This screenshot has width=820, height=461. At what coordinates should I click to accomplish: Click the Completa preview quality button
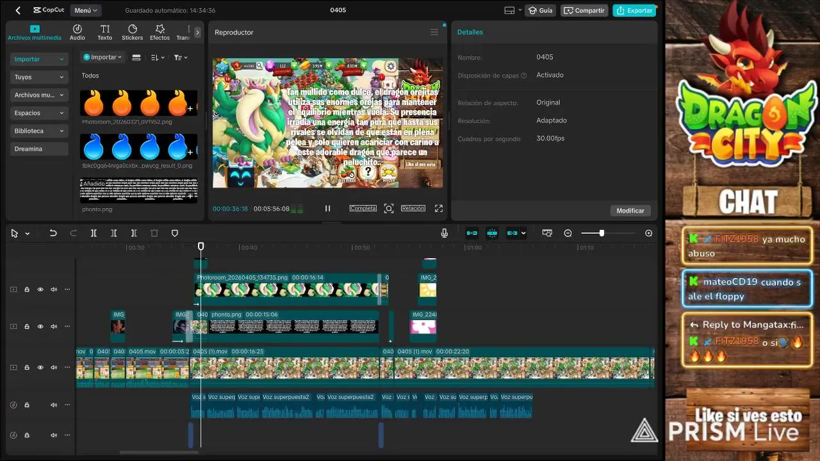click(363, 208)
